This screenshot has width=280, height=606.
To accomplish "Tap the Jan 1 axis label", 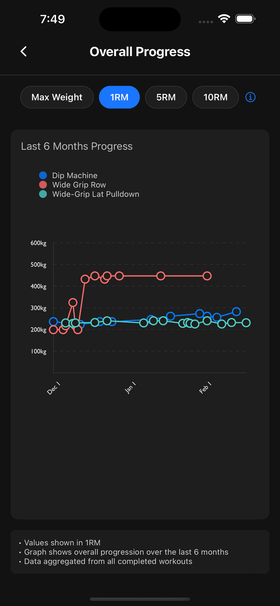I will click(x=130, y=388).
